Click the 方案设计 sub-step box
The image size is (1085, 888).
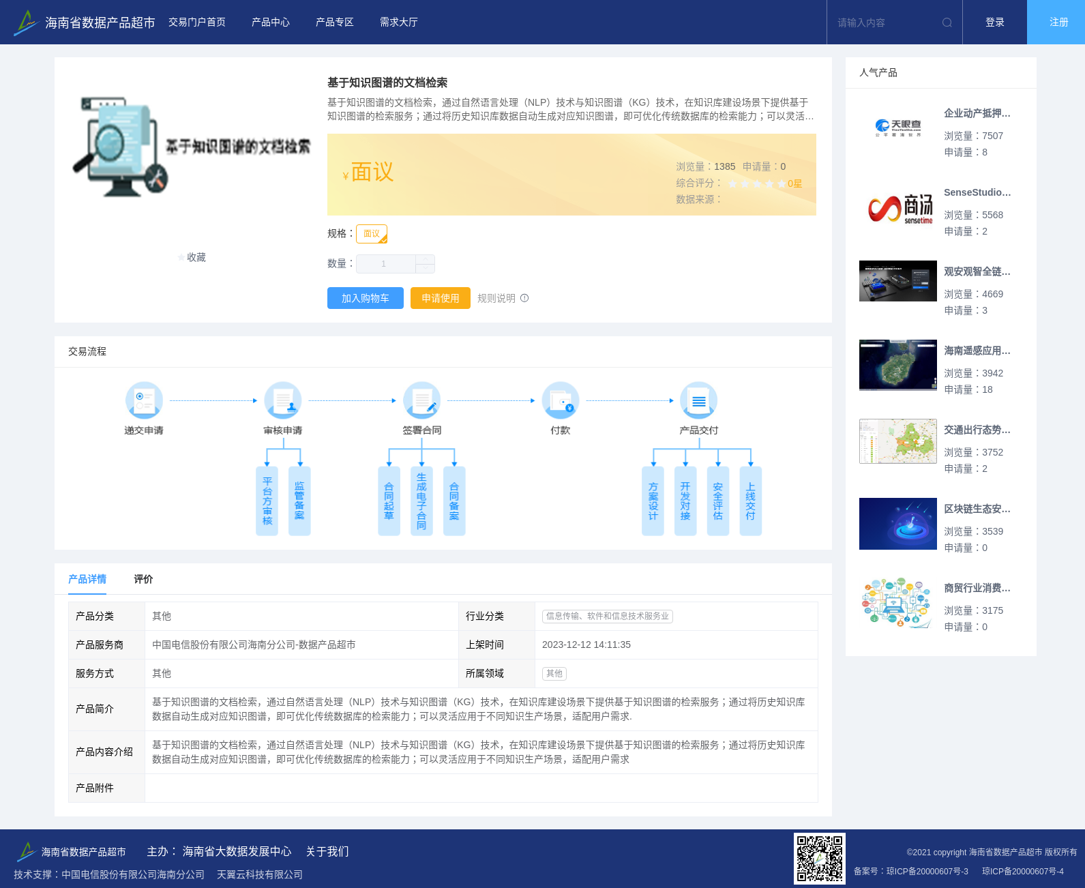tap(653, 501)
